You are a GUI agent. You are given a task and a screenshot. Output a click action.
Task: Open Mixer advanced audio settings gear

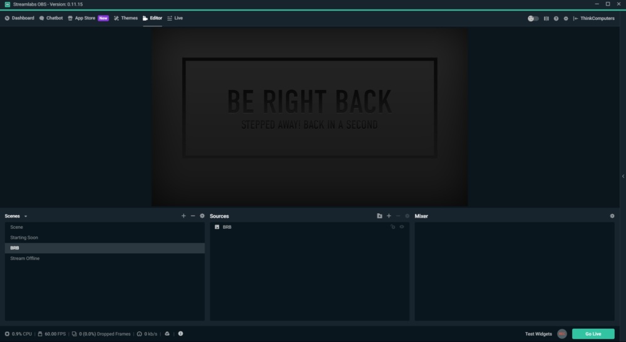pos(612,216)
